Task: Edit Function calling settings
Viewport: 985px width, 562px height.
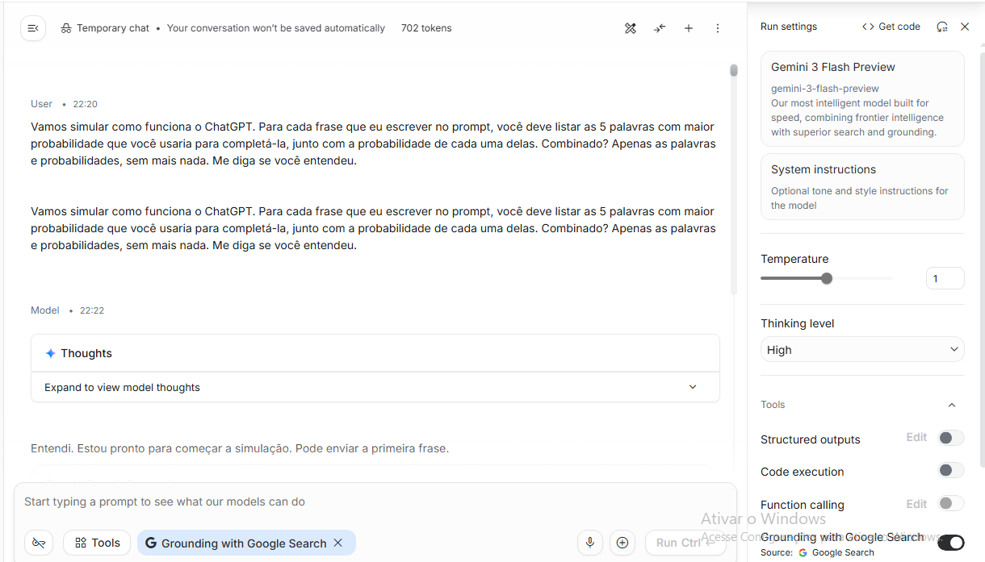Action: (916, 504)
